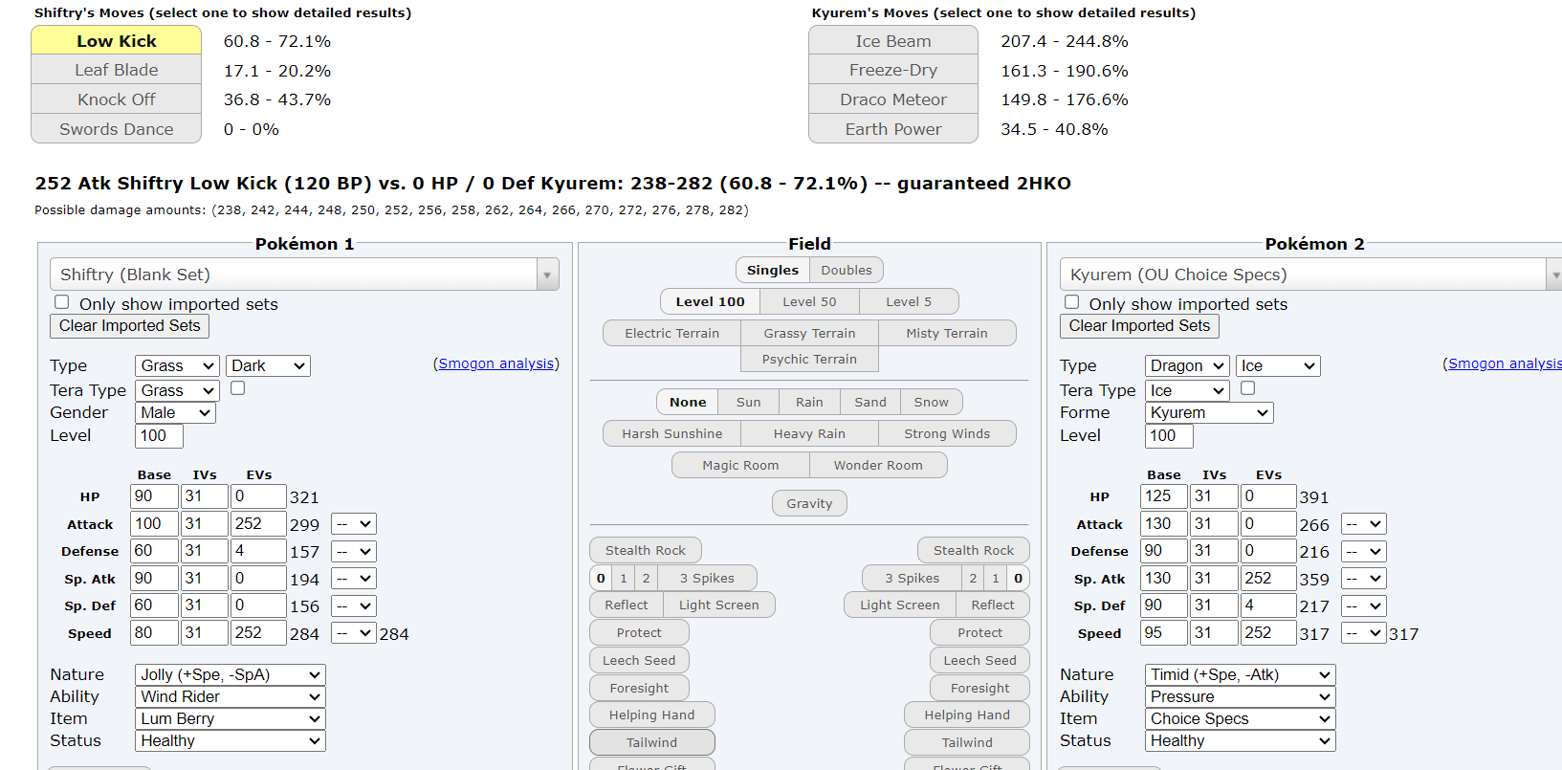Enable Electric Terrain
Image resolution: width=1562 pixels, height=770 pixels.
tap(671, 333)
